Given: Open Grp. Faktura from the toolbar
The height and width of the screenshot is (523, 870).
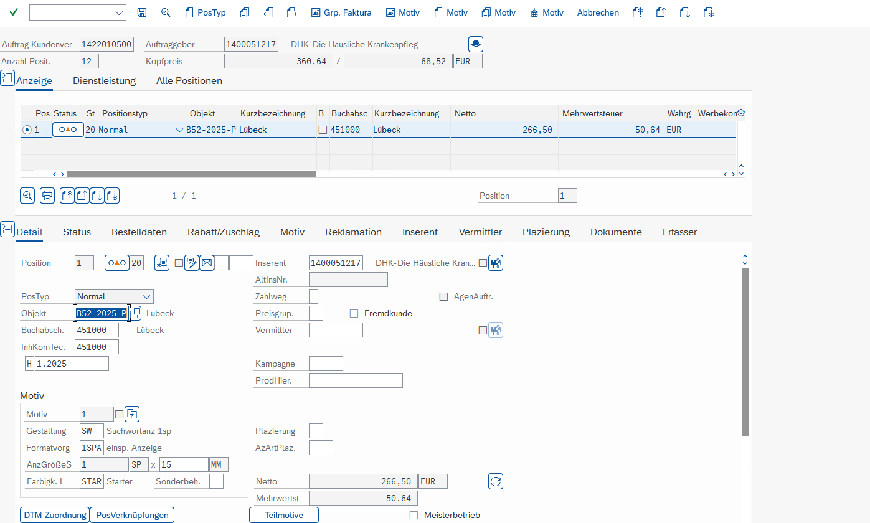Looking at the screenshot, I should click(341, 12).
